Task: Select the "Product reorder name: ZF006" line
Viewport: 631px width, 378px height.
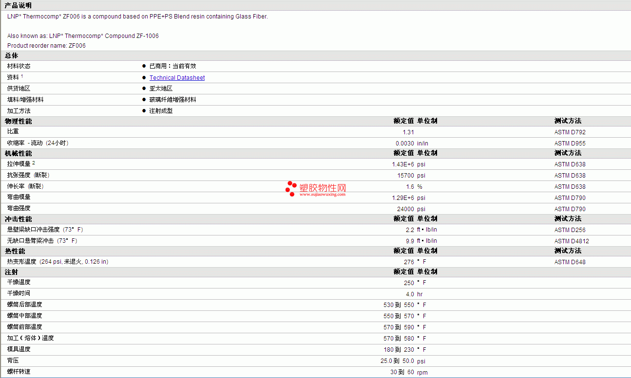Action: (x=46, y=46)
